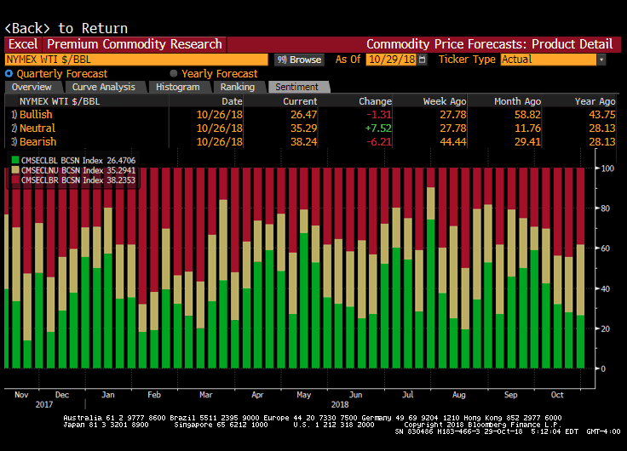This screenshot has width=627, height=451.
Task: Open Premium Commodity Research
Action: click(x=135, y=44)
